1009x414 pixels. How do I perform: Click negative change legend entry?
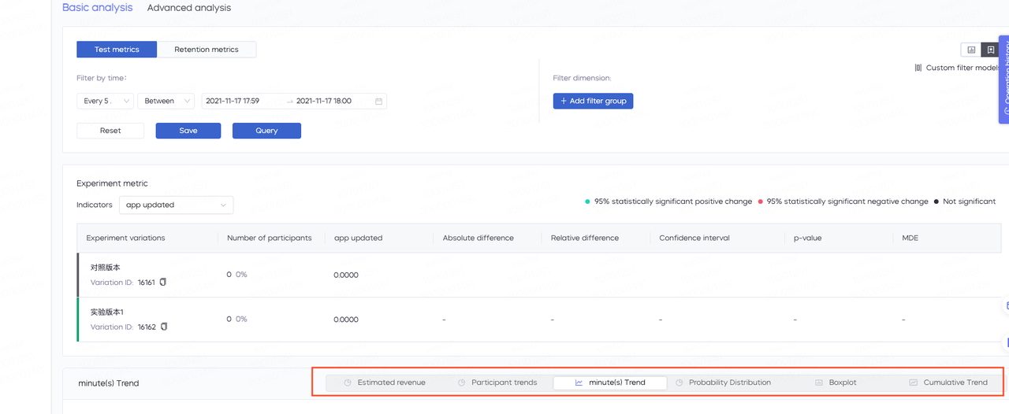point(843,201)
